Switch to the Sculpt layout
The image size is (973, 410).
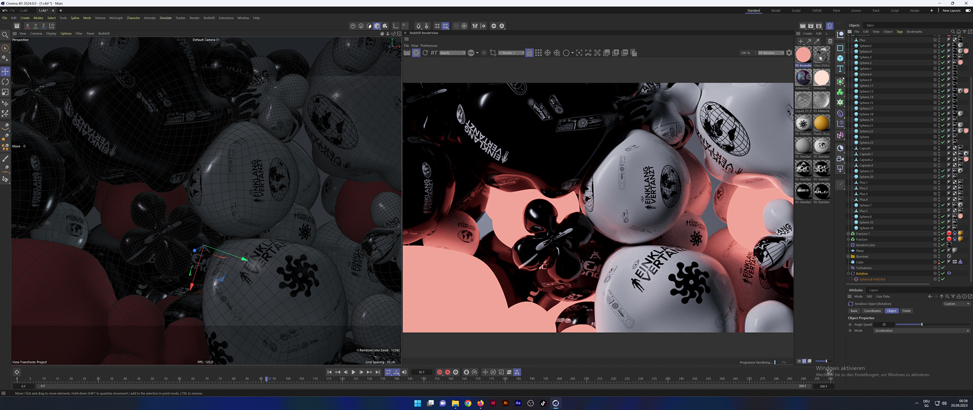[x=796, y=10]
